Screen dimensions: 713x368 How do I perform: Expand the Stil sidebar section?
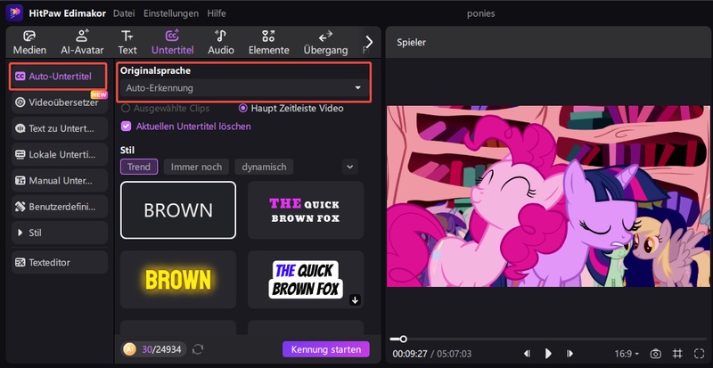pyautogui.click(x=59, y=233)
